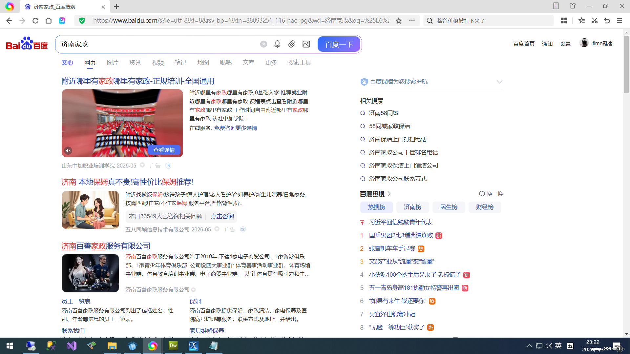Click 查看详情 on the video ad
This screenshot has height=354, width=630.
pyautogui.click(x=164, y=150)
